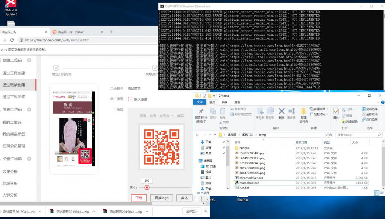Viewport: 385px width, 219px height.
Task: Click Select all (全部选择) in Explorer ribbon
Action: [370, 109]
